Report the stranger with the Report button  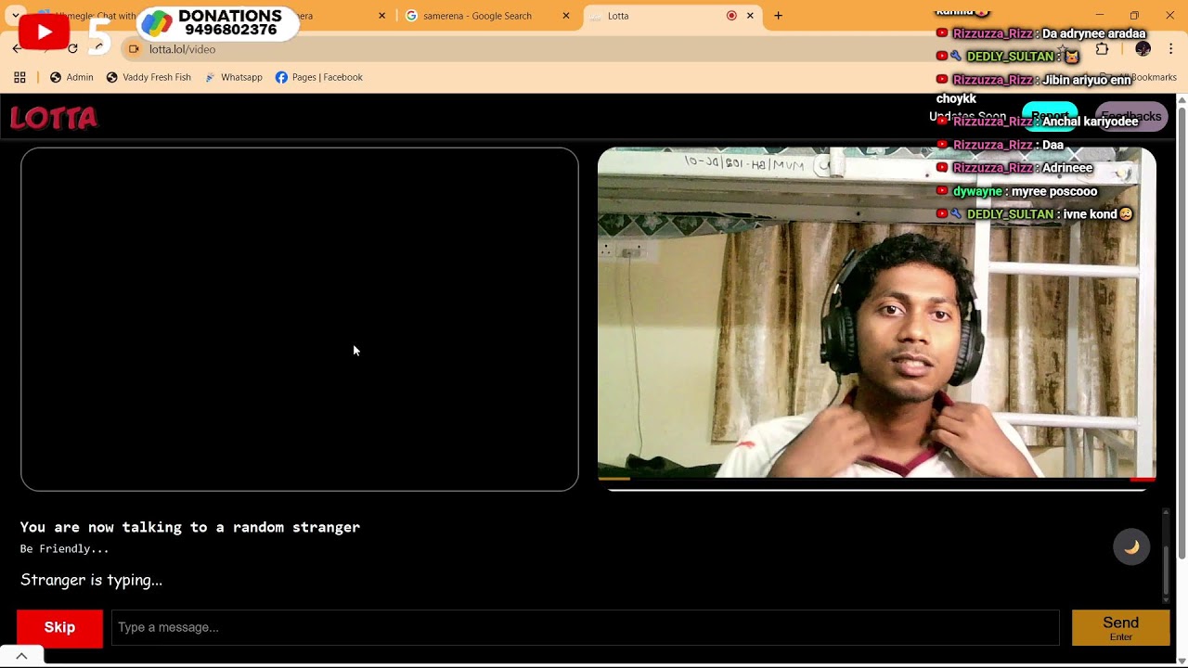1050,117
